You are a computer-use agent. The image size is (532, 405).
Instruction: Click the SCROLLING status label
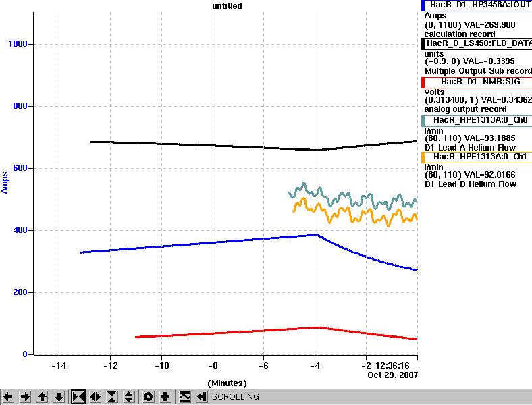[236, 396]
